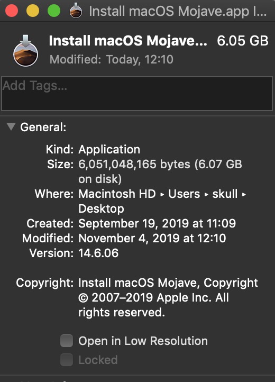Minimize the window using the yellow button
Screen dimensions: 275x382
click(33, 11)
